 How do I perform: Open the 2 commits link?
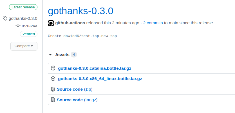[153, 23]
